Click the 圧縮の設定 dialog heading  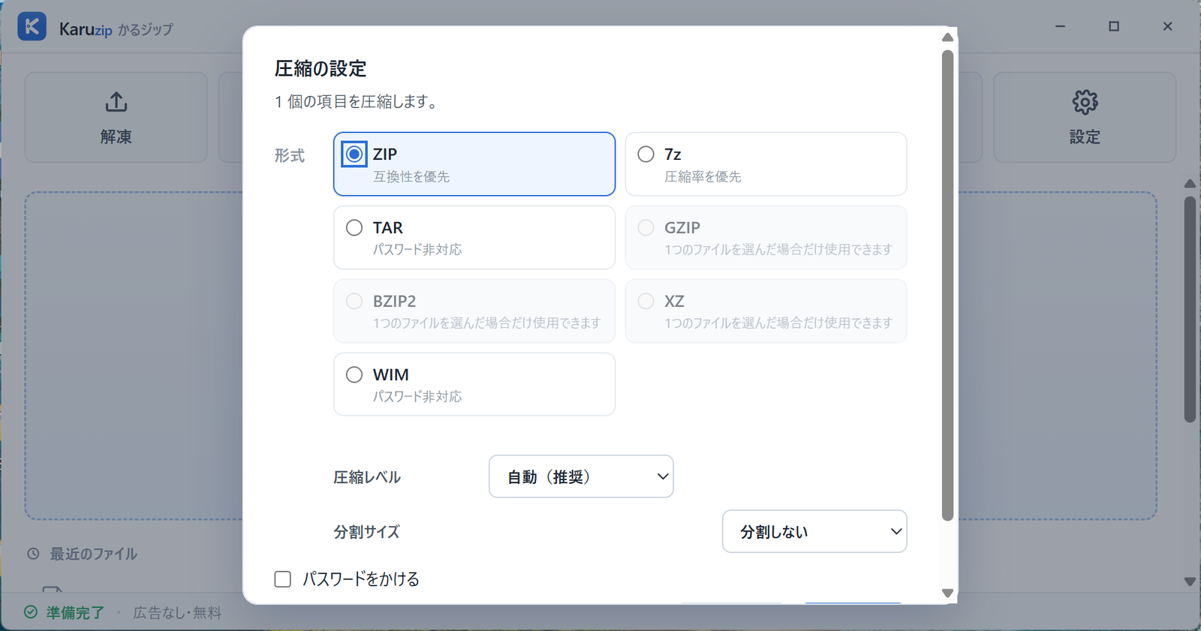point(321,68)
